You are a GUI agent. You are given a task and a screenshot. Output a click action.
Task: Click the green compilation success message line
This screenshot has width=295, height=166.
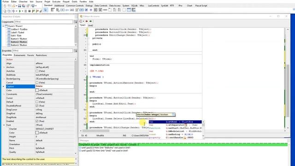[x=183, y=145]
